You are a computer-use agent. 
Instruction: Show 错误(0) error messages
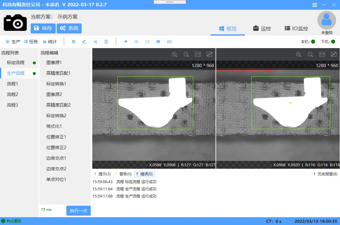click(x=145, y=174)
